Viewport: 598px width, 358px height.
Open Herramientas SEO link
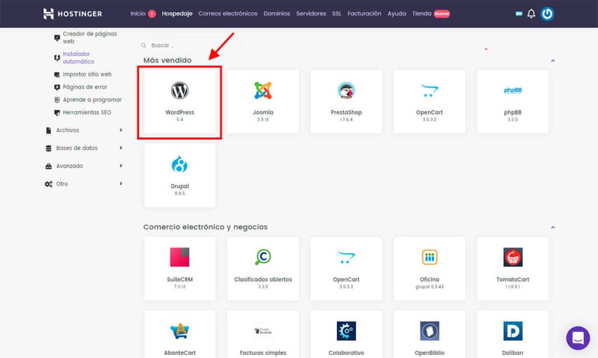(86, 113)
